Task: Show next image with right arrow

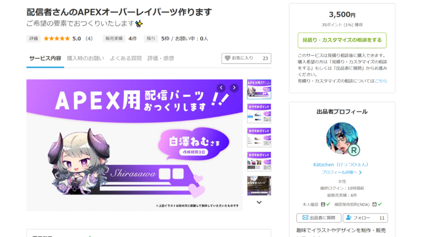Action: pyautogui.click(x=234, y=88)
